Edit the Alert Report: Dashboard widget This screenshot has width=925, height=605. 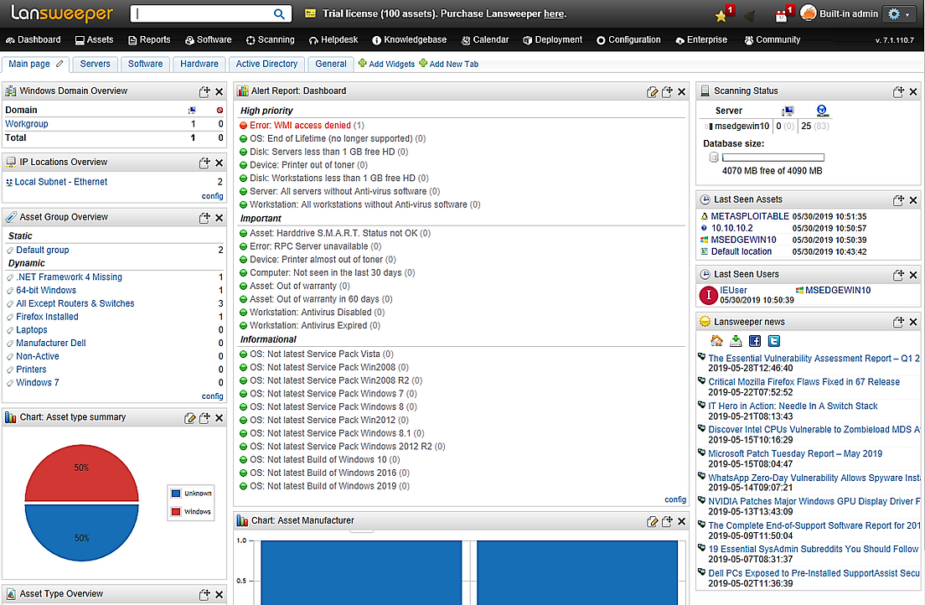point(652,91)
